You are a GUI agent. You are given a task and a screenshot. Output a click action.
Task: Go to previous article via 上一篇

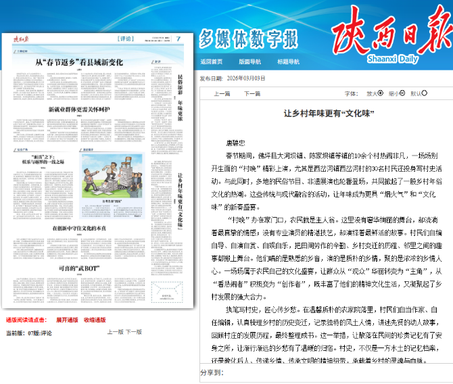coord(222,94)
